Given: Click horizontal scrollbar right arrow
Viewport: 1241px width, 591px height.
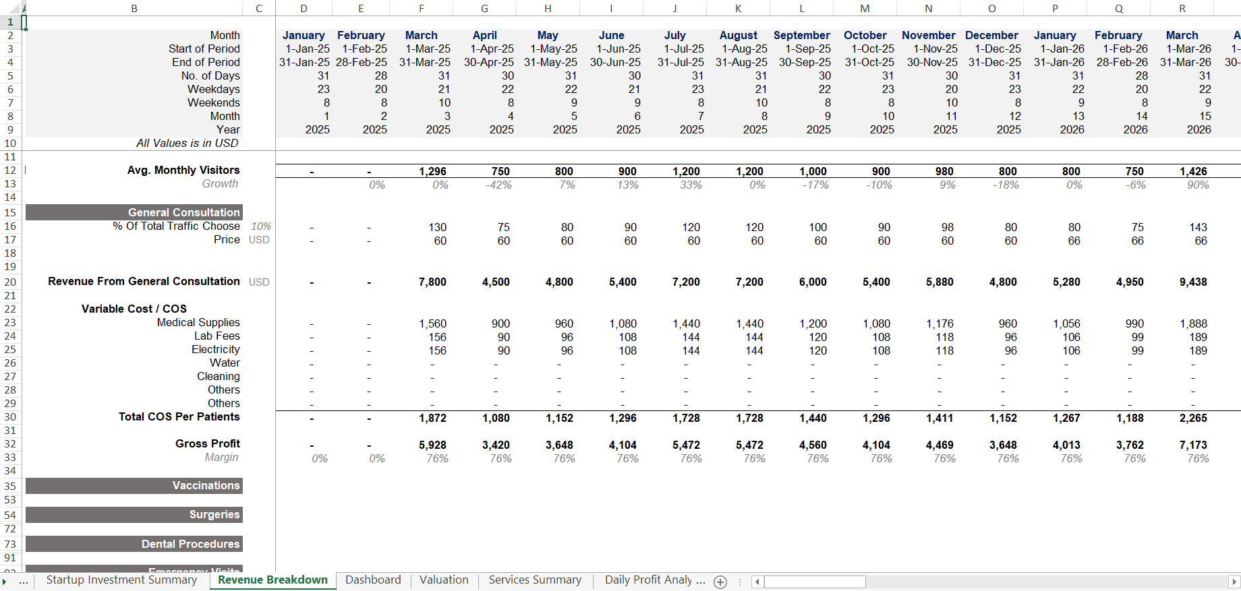Looking at the screenshot, I should [x=1234, y=582].
